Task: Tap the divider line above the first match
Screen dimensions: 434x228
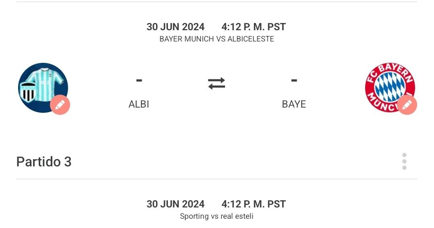Action: [x=217, y=2]
